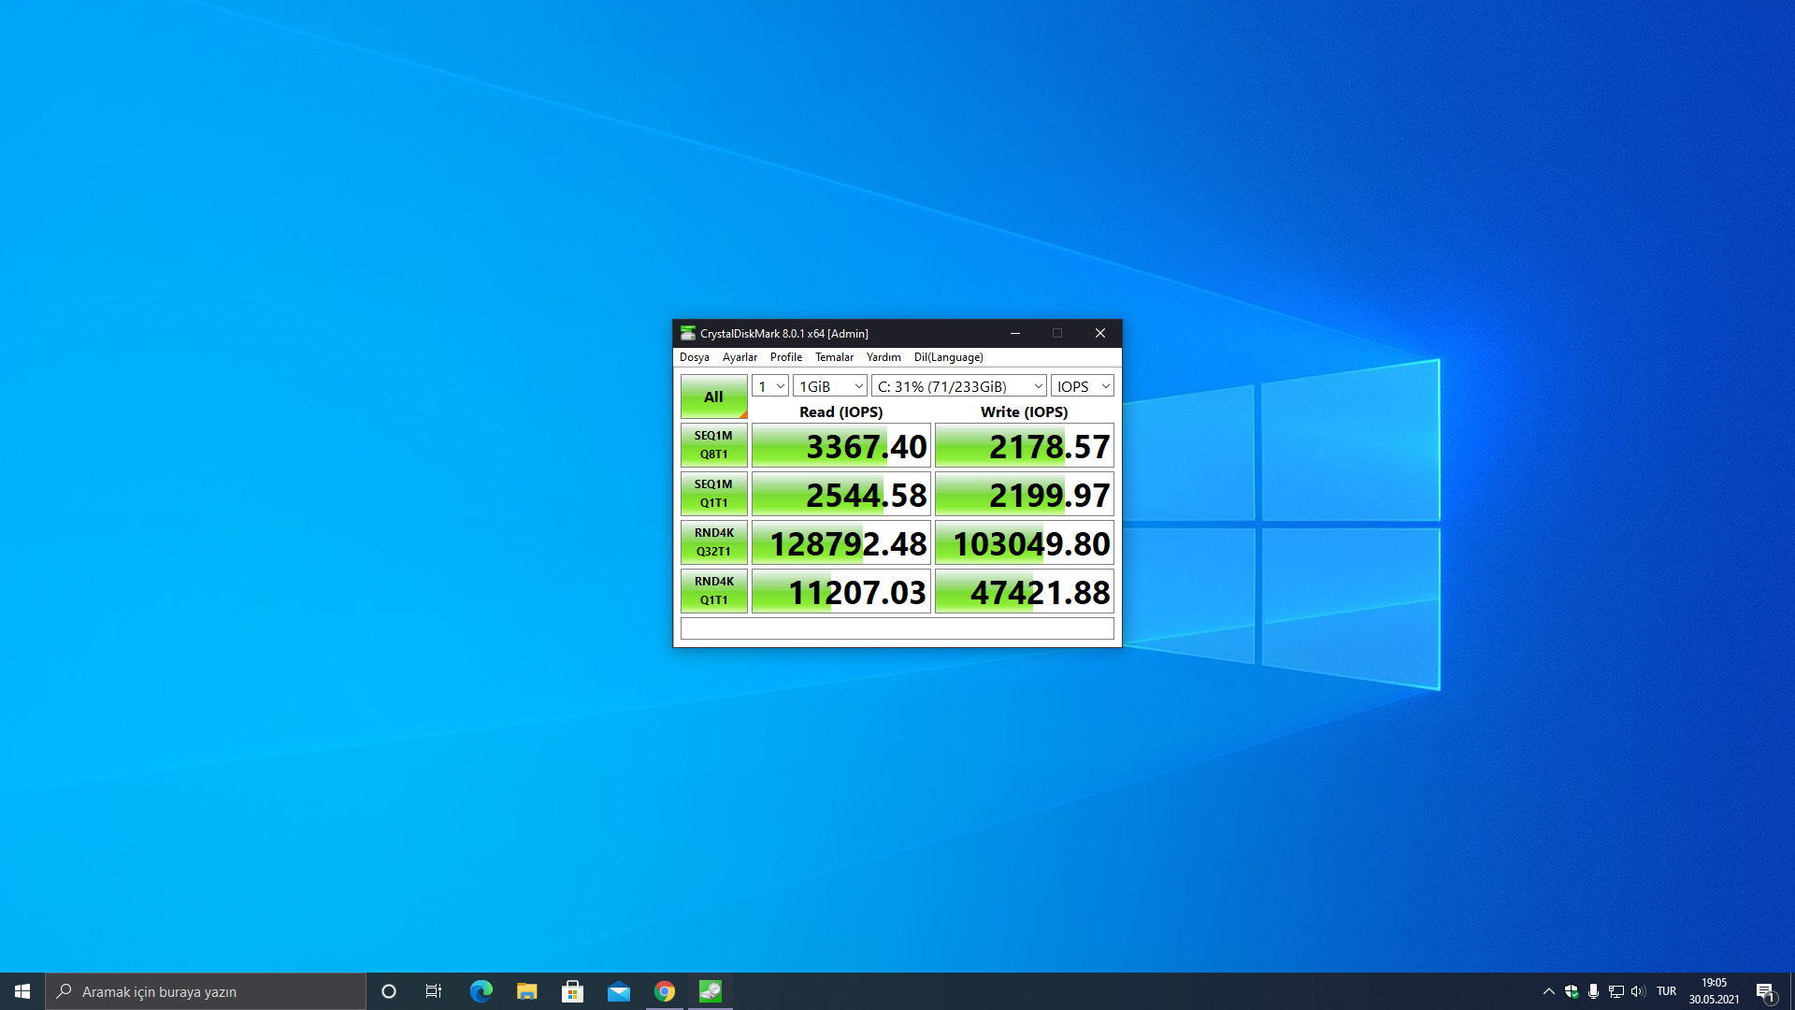This screenshot has height=1010, width=1795.
Task: Expand the IOPS unit dropdown
Action: 1083,386
